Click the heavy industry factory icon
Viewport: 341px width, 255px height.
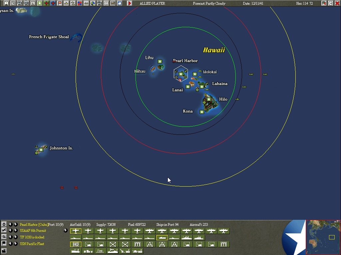(76, 251)
